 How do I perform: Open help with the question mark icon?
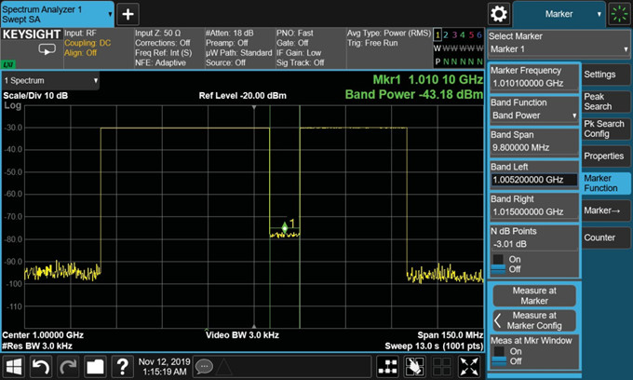pyautogui.click(x=121, y=366)
